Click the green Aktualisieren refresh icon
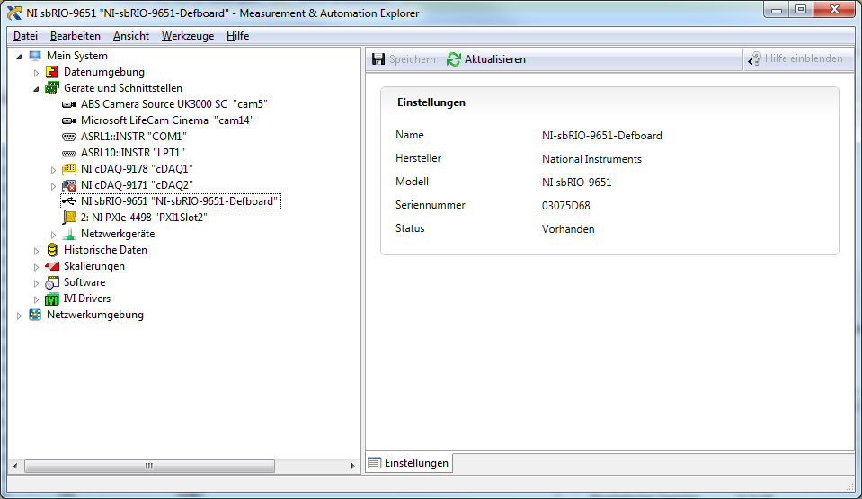Screen dimensions: 862x499 454,58
